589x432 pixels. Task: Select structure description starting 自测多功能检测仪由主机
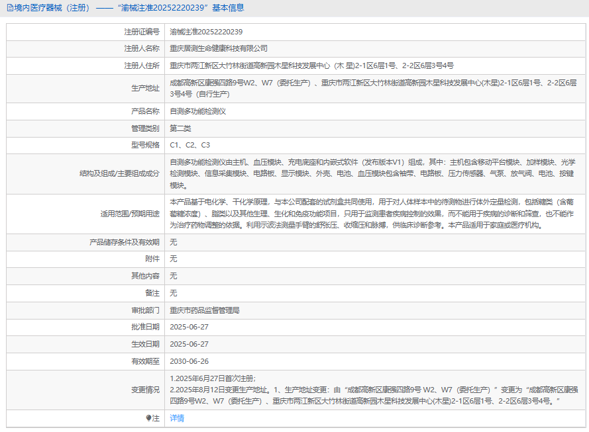tap(372, 173)
